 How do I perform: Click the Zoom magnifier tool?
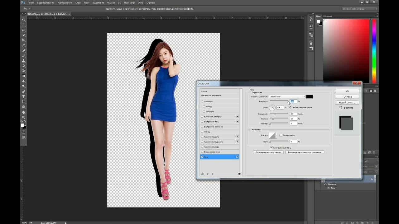pos(24,117)
